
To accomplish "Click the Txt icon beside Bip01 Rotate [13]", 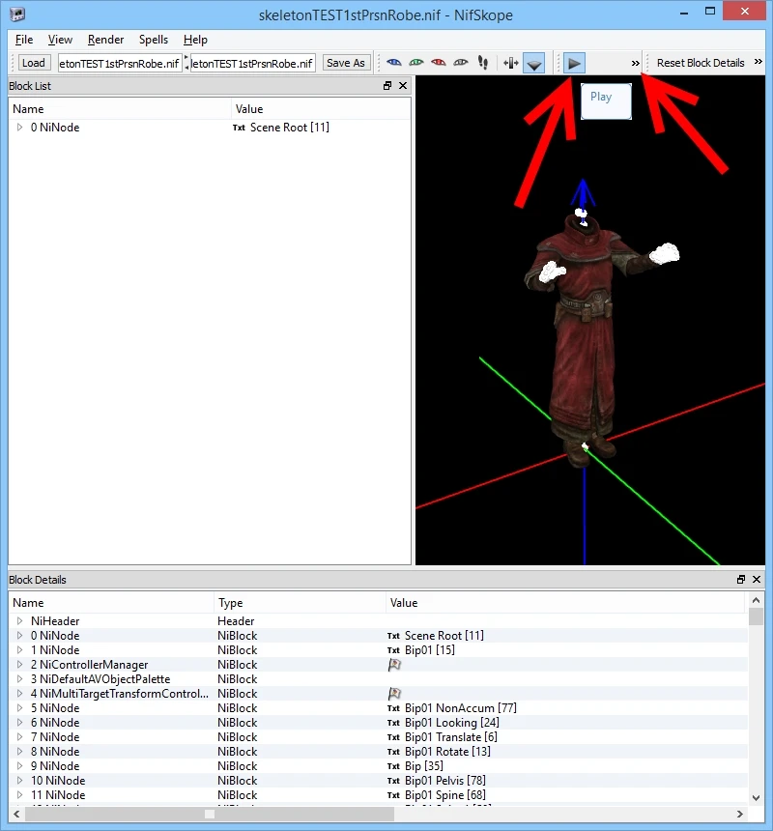I will click(x=393, y=752).
